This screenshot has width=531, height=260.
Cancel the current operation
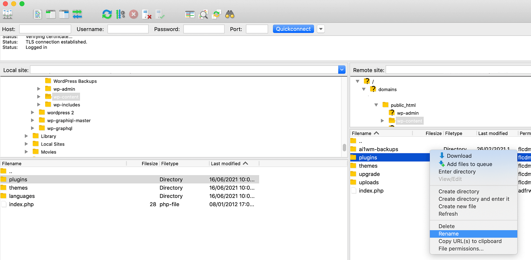[x=134, y=14]
